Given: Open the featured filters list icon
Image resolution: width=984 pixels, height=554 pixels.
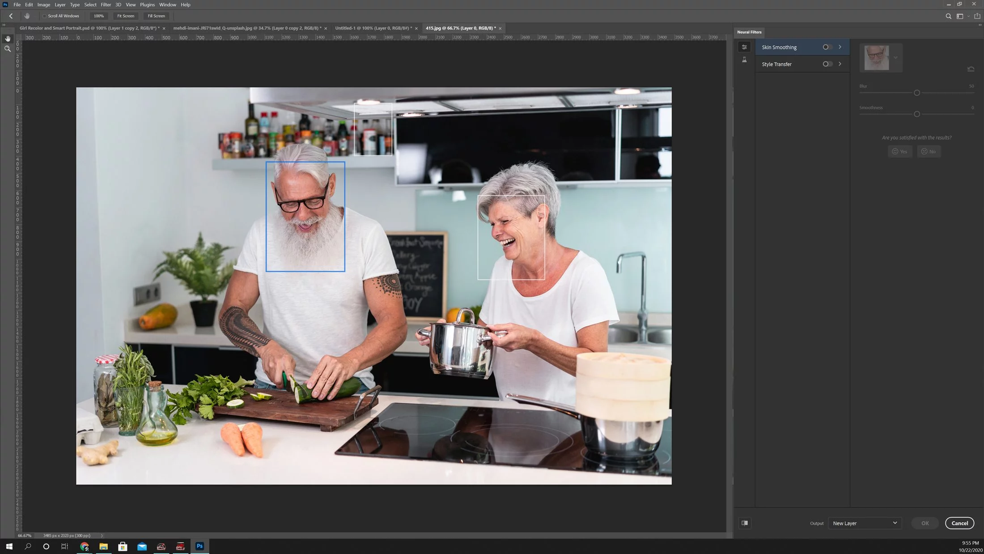Looking at the screenshot, I should (744, 47).
